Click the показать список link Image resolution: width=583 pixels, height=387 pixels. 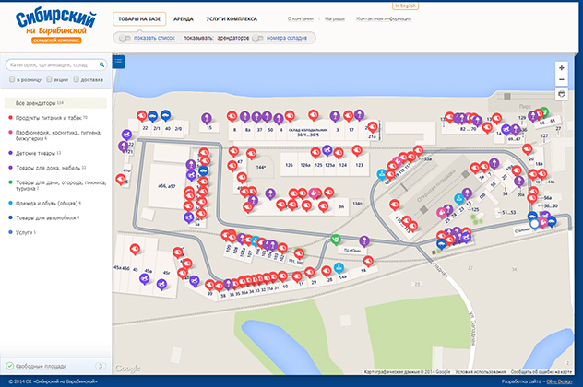pyautogui.click(x=154, y=38)
